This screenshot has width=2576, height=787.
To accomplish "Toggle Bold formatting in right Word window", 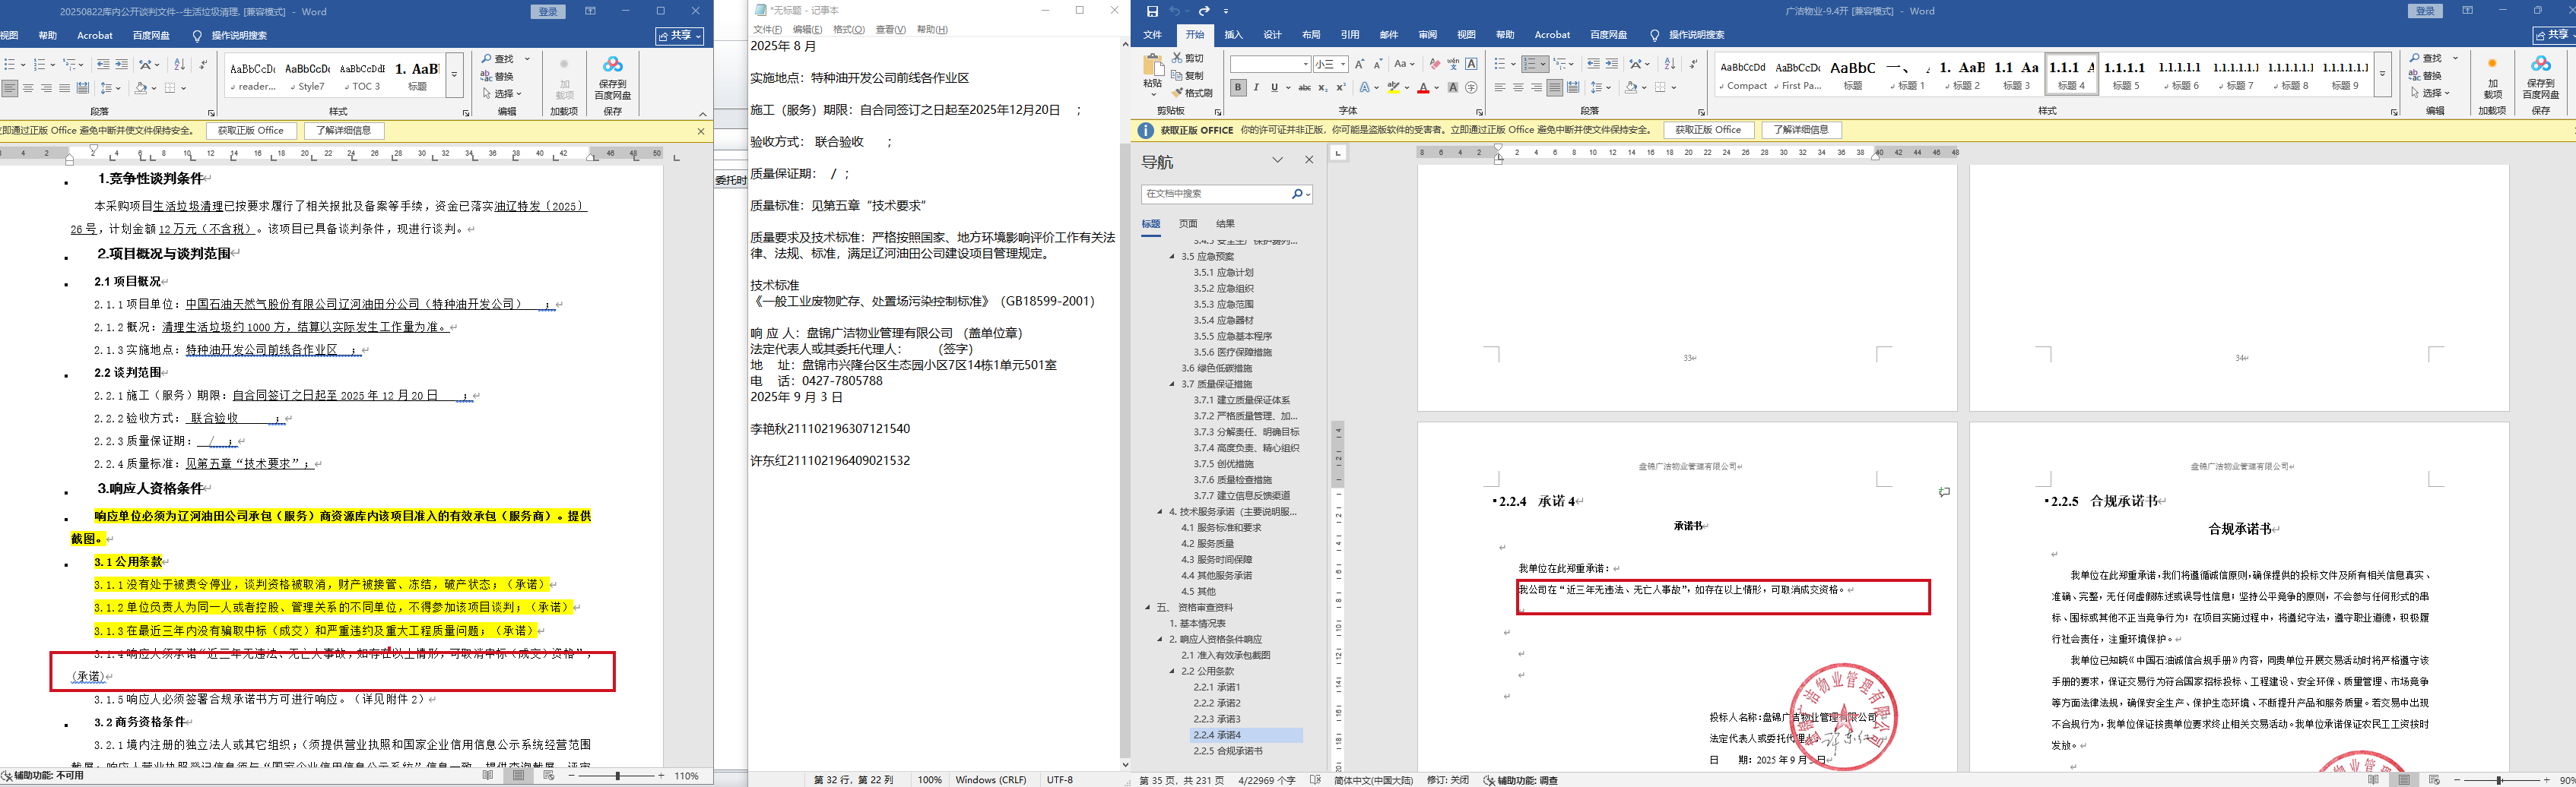I will (x=1238, y=88).
